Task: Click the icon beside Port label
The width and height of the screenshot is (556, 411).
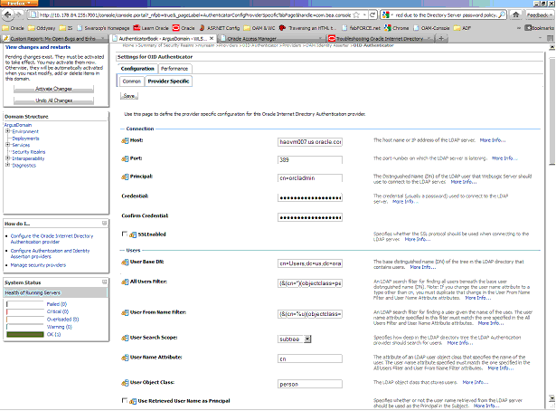Action: pos(125,158)
